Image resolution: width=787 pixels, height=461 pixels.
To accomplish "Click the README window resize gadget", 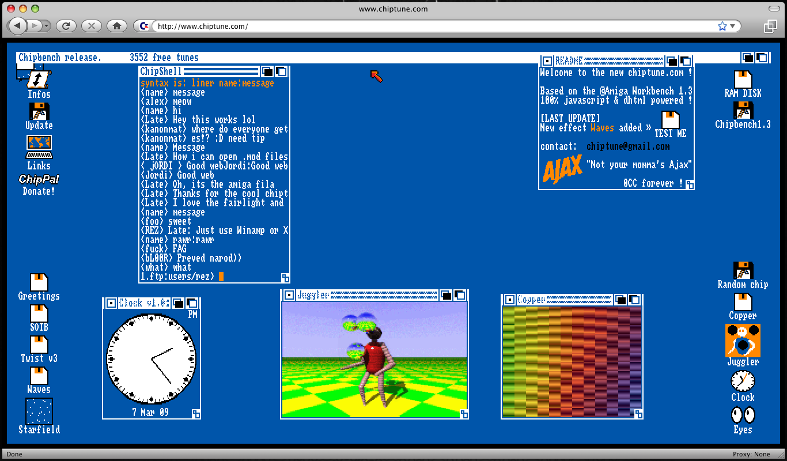I will click(689, 184).
